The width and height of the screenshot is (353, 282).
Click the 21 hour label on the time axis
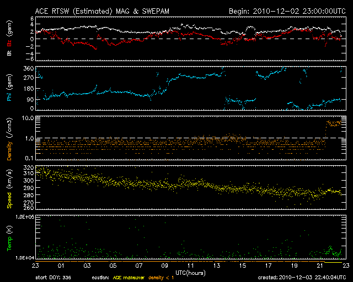coord(320,266)
